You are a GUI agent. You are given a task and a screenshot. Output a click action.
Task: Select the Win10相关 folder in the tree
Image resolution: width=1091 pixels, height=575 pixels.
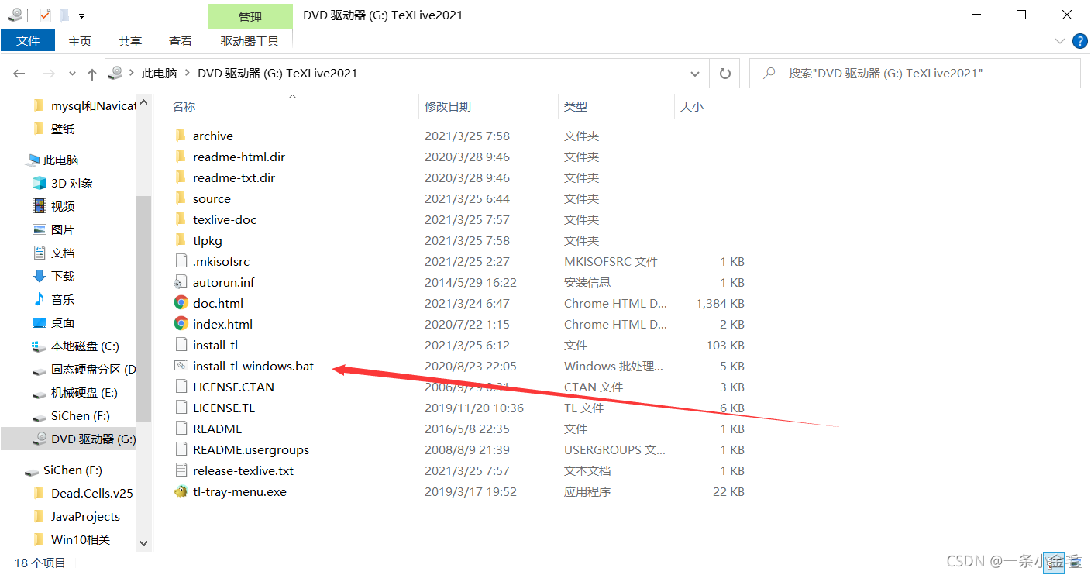coord(81,539)
